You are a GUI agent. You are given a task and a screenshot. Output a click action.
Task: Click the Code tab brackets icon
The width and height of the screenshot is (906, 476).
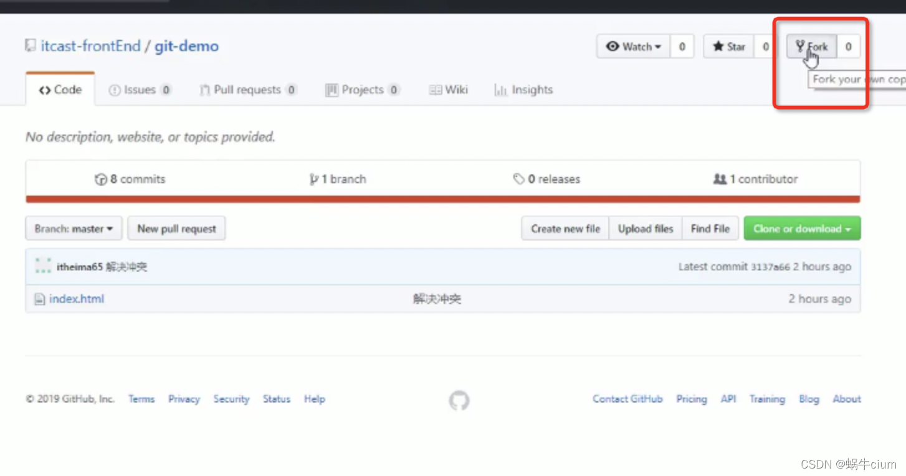(44, 90)
